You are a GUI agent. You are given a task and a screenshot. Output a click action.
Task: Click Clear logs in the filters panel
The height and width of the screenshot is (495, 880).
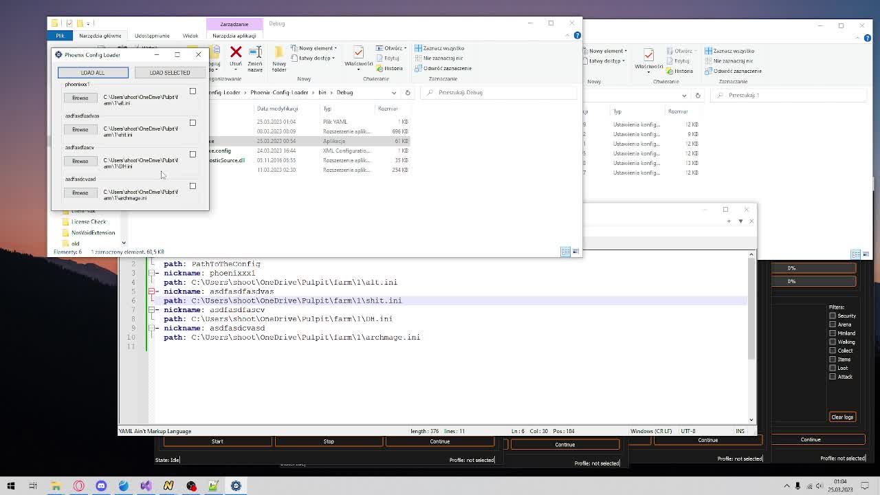(842, 417)
